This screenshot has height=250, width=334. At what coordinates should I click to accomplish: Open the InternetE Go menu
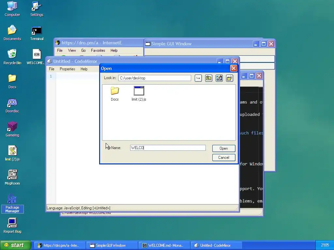coord(83,50)
